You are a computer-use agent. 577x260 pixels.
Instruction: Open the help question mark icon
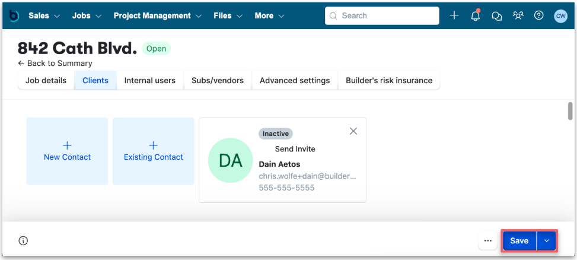pyautogui.click(x=538, y=15)
